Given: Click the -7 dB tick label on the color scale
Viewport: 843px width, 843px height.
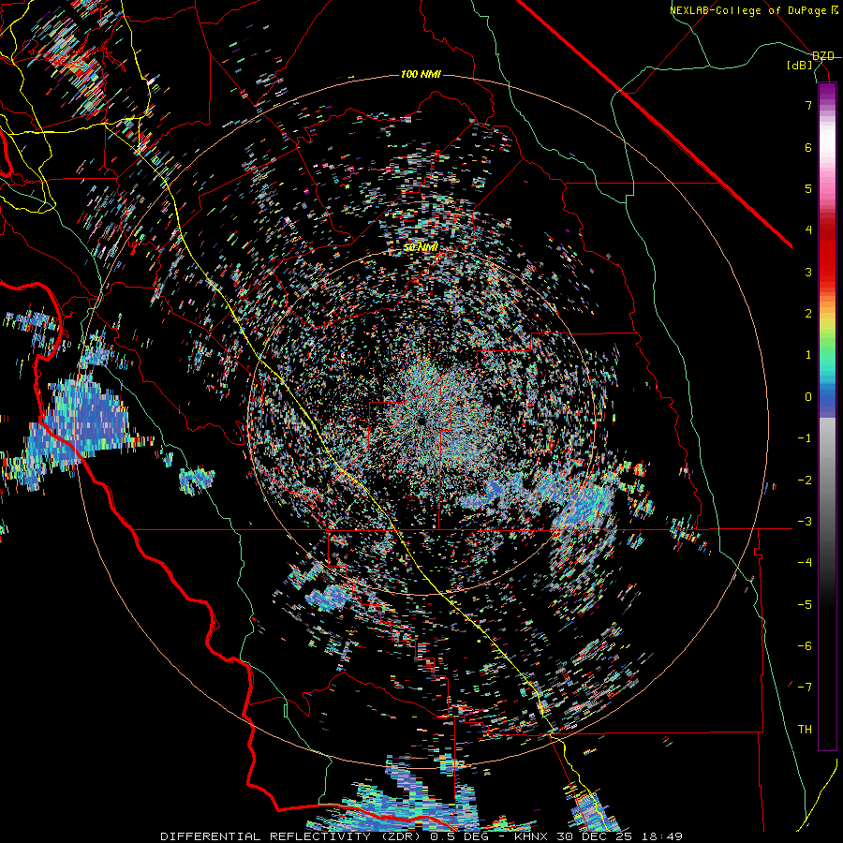Looking at the screenshot, I should (x=805, y=688).
